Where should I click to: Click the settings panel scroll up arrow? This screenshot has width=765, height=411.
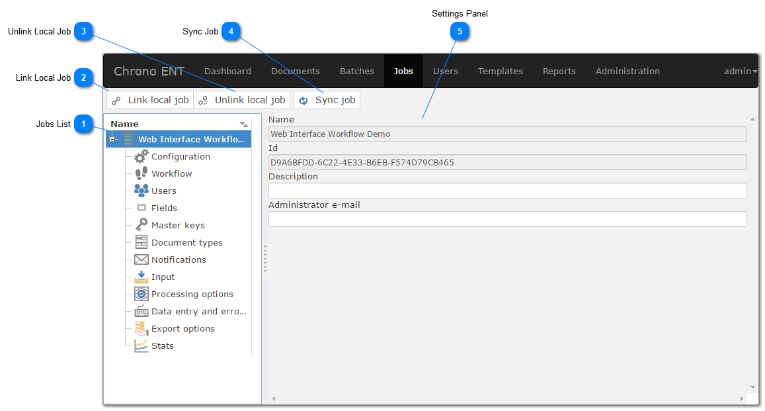point(752,119)
